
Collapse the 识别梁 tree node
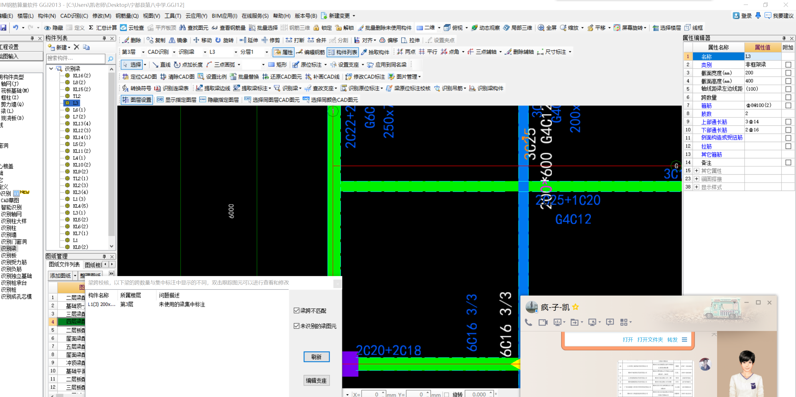pyautogui.click(x=51, y=69)
